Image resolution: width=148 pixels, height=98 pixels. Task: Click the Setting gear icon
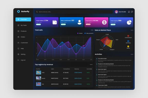[18, 54]
